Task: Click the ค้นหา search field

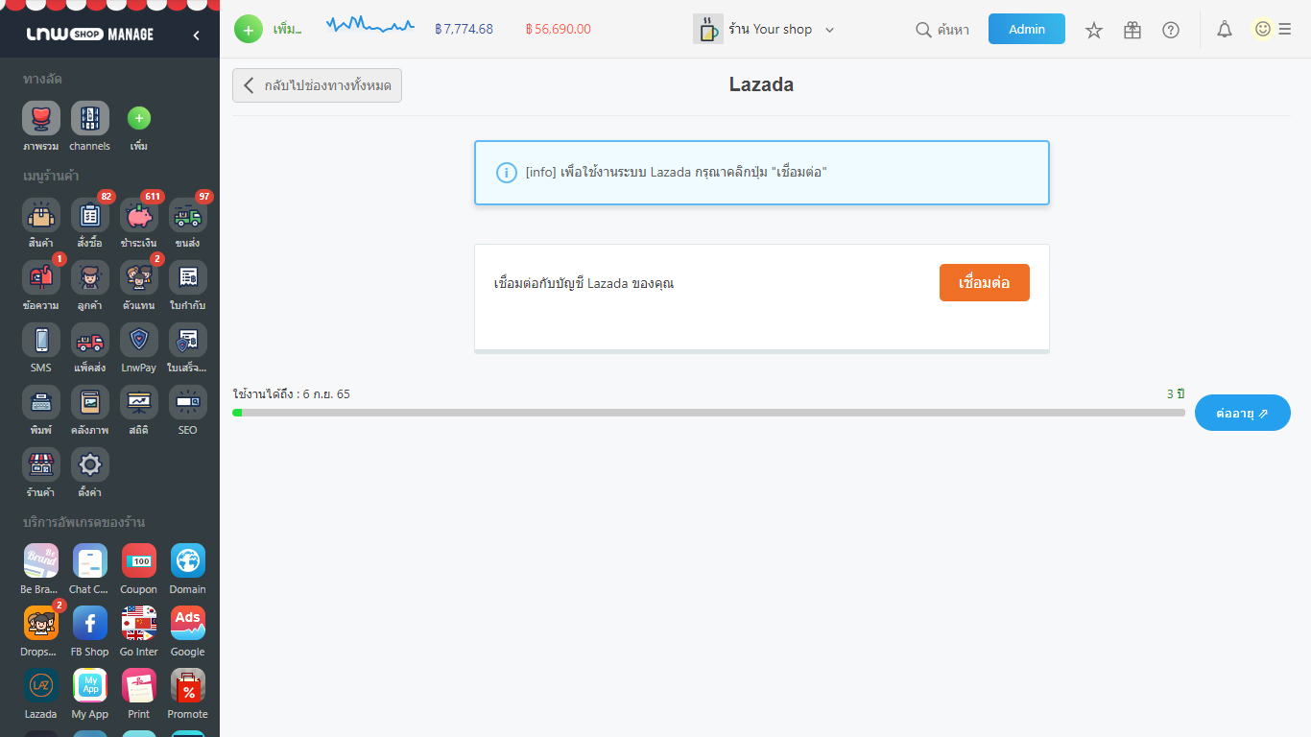Action: point(942,30)
